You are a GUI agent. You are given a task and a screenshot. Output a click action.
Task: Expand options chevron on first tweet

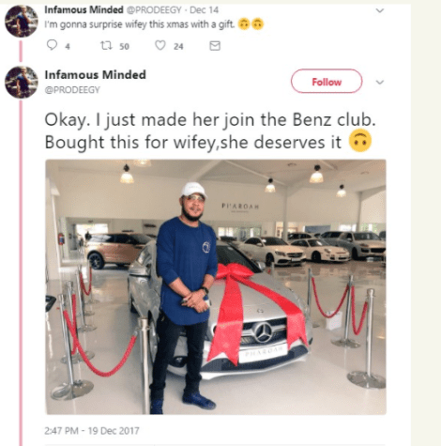tap(380, 10)
